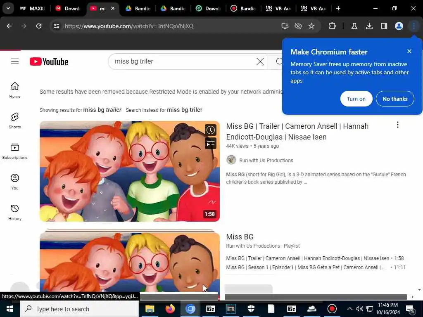Switch to the first VB-Au tab
Image resolution: width=423 pixels, height=317 pixels.
point(278,8)
